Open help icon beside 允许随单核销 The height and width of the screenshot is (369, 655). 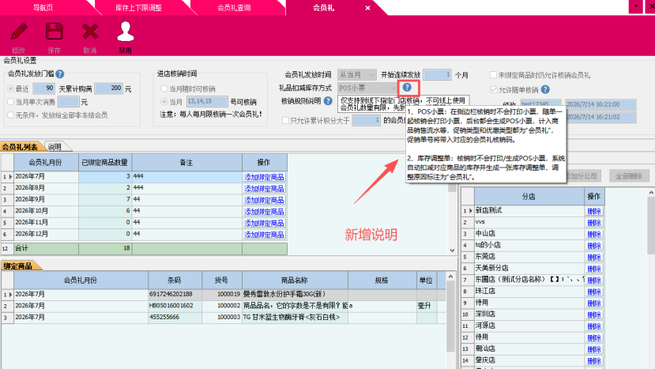pyautogui.click(x=545, y=89)
